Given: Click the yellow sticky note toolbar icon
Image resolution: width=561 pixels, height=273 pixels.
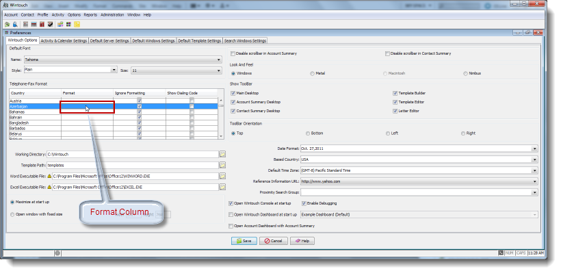Looking at the screenshot, I should point(77,25).
